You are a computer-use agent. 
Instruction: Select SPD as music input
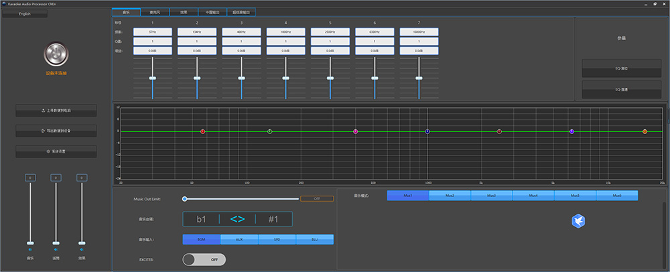(x=277, y=240)
